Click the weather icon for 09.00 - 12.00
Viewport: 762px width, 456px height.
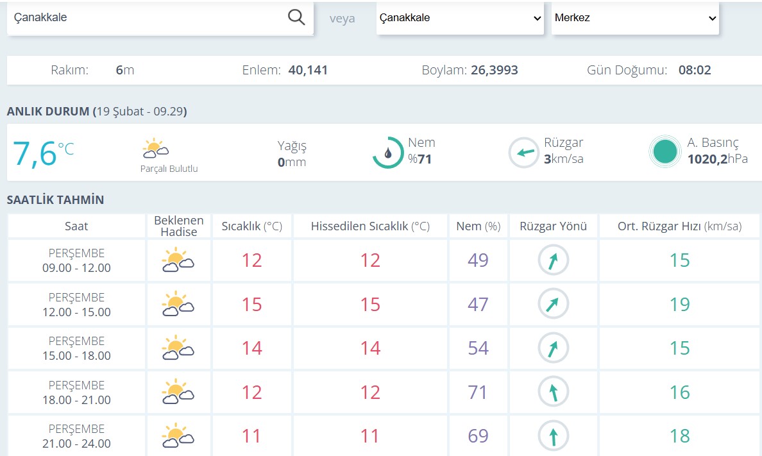[x=178, y=260]
